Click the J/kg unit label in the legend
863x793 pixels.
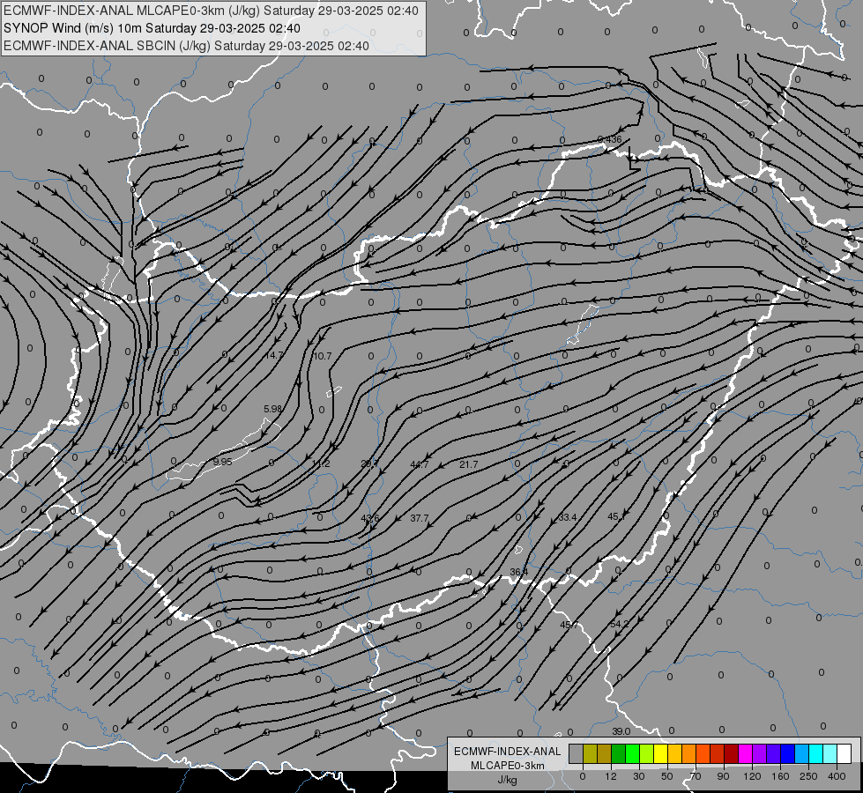(x=508, y=780)
